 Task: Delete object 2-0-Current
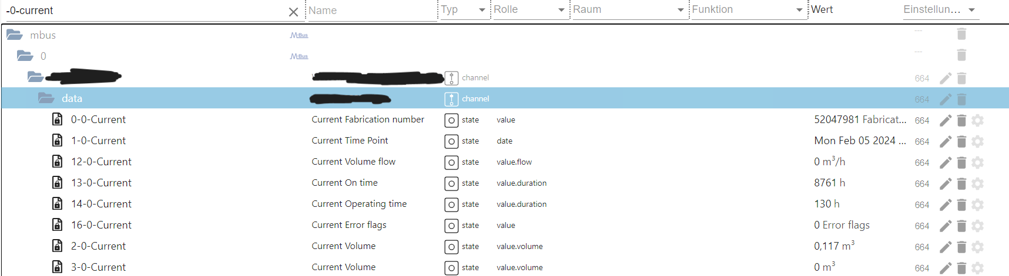961,247
